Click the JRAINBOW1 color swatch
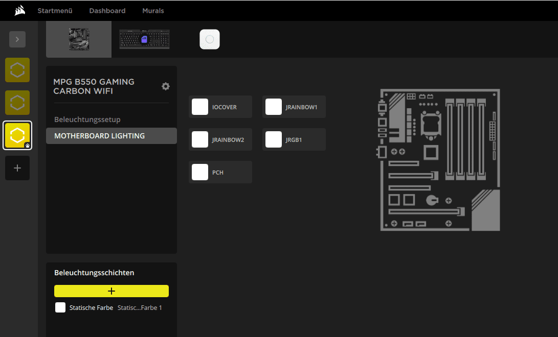This screenshot has width=558, height=337. (274, 107)
